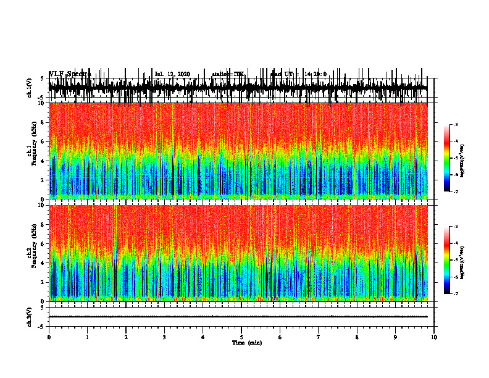Click the "-7" label on ch.1 colorbar

(x=455, y=191)
